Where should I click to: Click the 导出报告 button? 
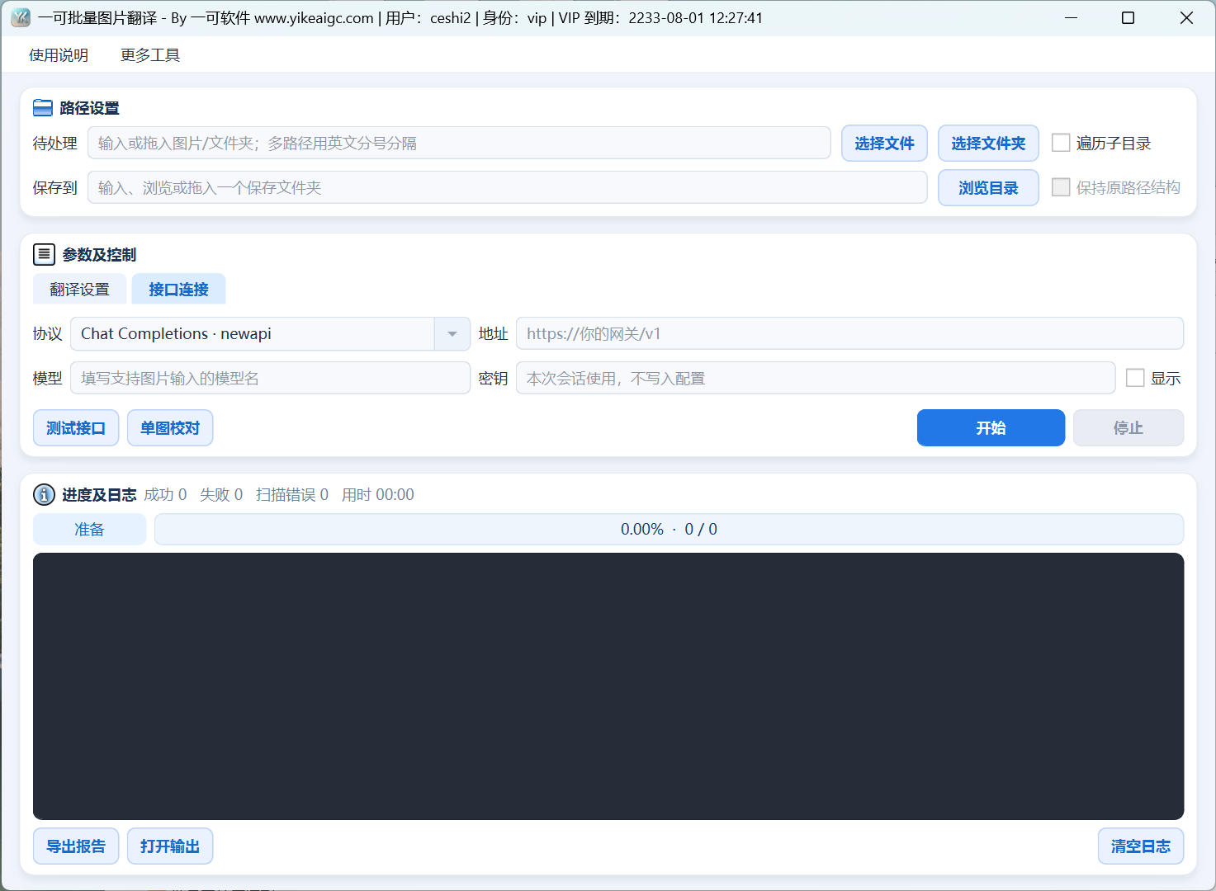click(76, 846)
